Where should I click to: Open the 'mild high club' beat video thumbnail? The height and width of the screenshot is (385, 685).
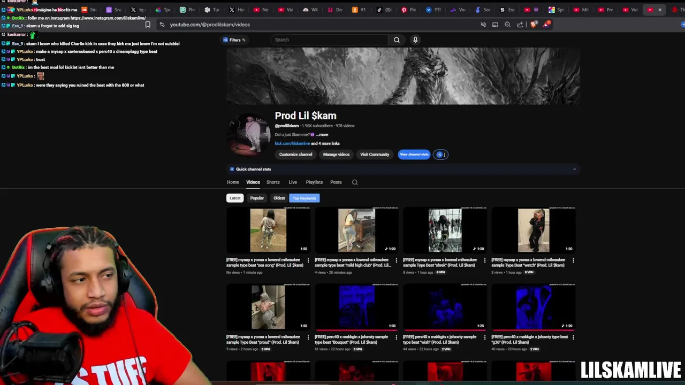[x=356, y=230]
